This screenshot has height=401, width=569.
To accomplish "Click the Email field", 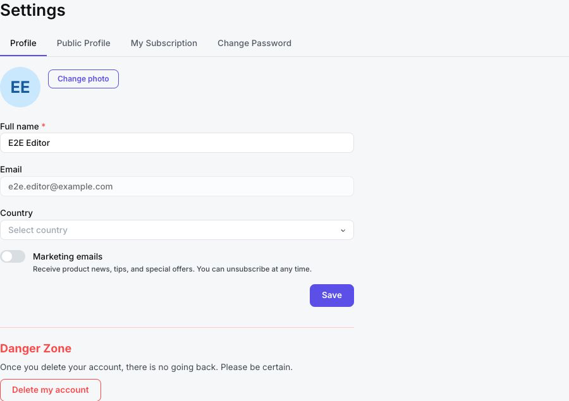I will click(x=177, y=186).
